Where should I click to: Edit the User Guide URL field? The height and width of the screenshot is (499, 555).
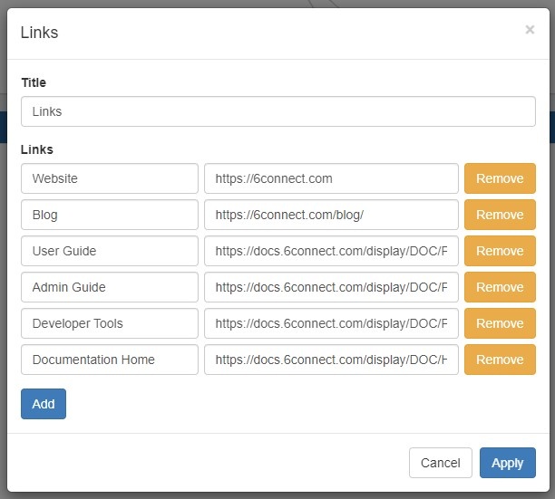tap(331, 251)
